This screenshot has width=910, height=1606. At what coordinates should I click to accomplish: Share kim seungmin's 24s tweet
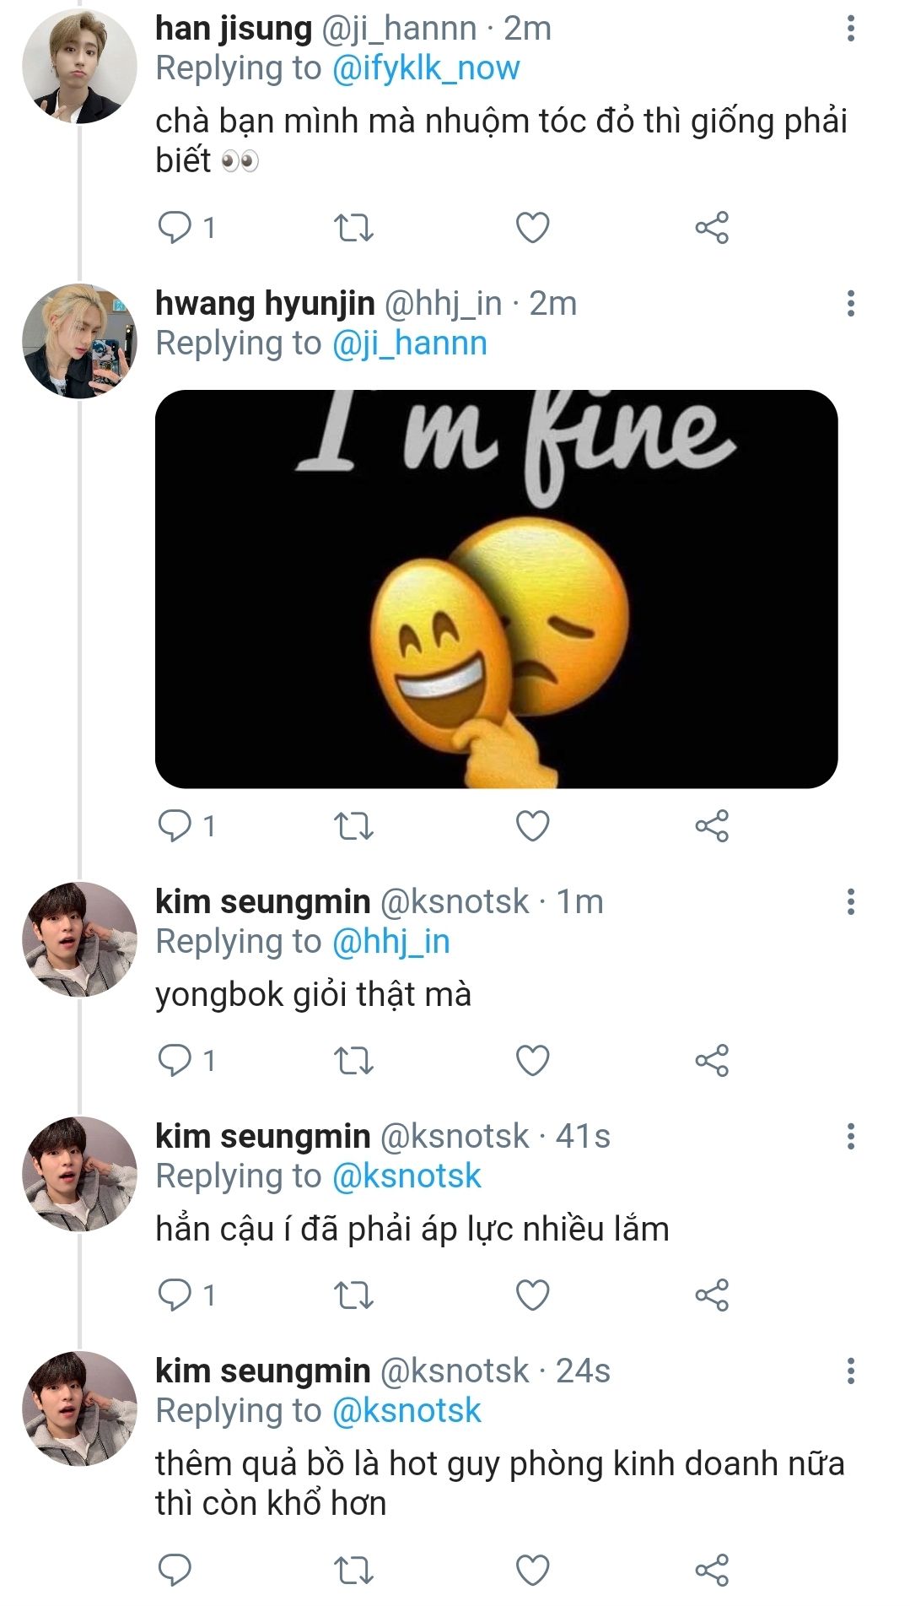click(712, 1570)
